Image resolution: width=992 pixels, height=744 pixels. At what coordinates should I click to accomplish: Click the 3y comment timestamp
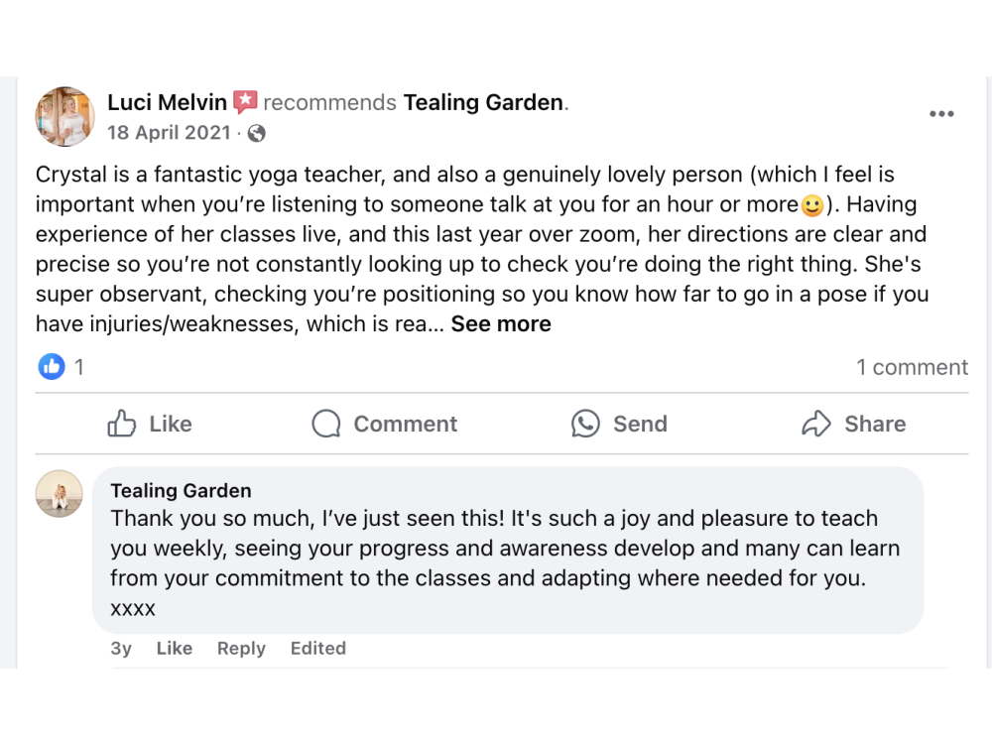[121, 648]
